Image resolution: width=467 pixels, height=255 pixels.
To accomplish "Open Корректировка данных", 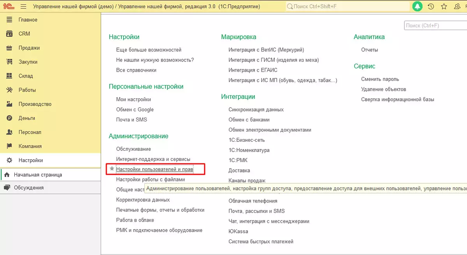I will (x=143, y=200).
